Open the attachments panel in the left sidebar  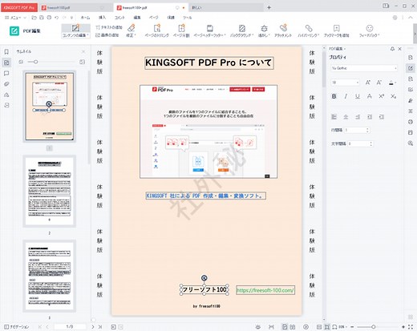tap(6, 84)
